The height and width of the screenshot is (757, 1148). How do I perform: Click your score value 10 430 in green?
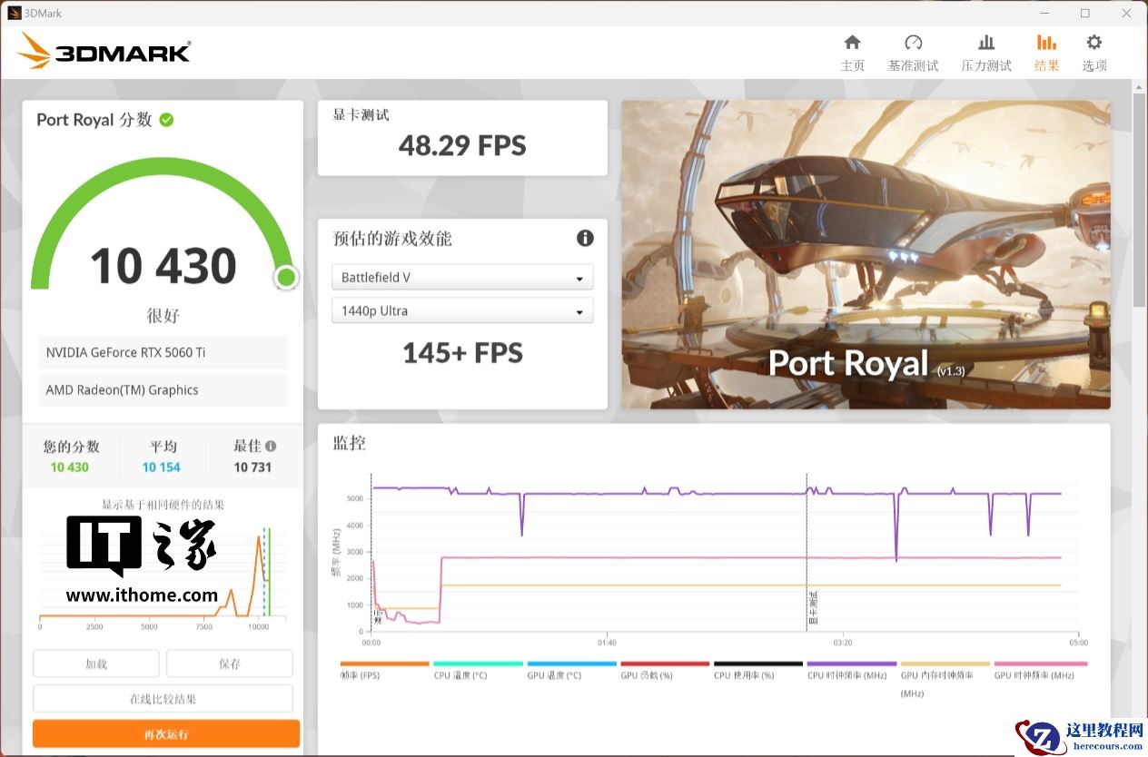tap(70, 467)
